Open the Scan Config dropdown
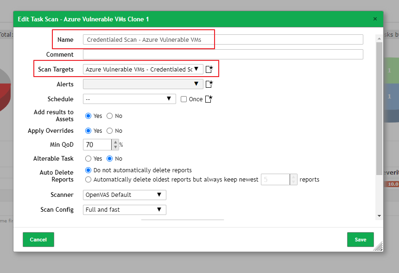399x273 pixels. (x=125, y=210)
